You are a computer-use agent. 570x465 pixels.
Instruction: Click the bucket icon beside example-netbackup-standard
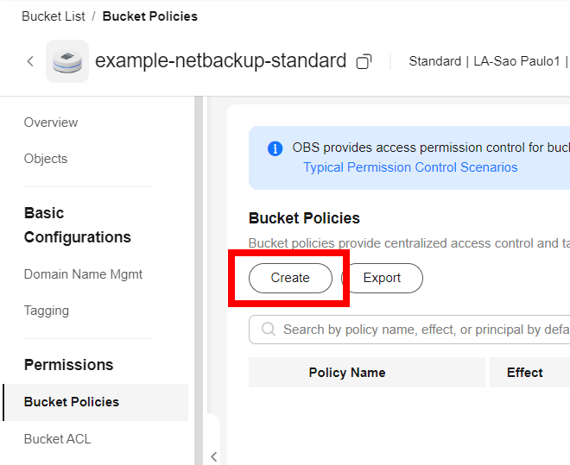(x=67, y=61)
